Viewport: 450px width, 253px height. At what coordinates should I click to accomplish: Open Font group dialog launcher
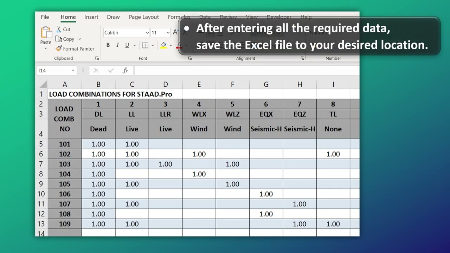tap(190, 58)
